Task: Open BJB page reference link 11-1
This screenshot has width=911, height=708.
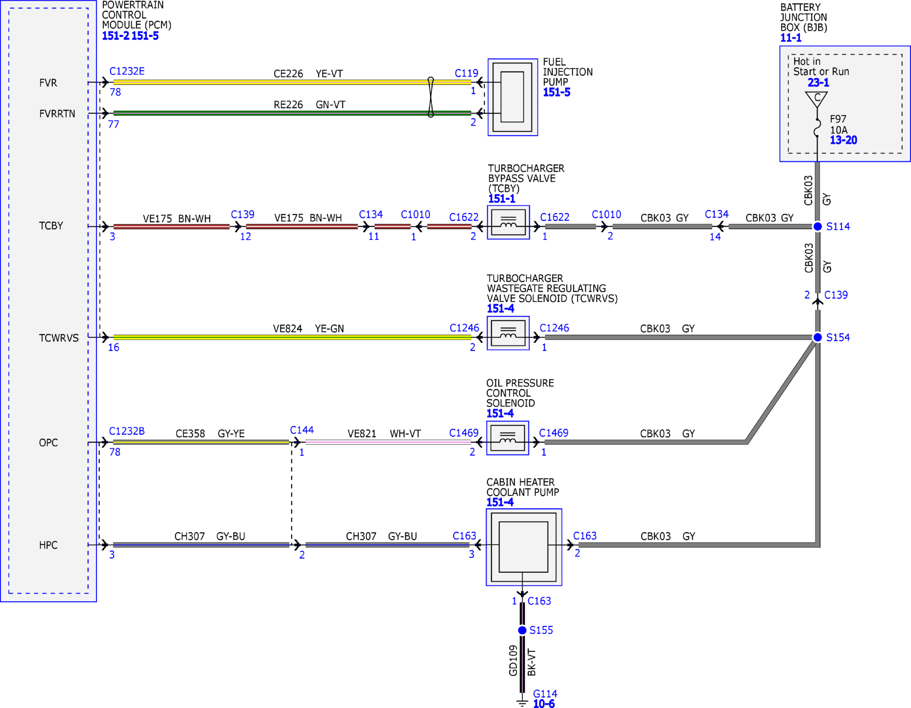Action: 791,38
